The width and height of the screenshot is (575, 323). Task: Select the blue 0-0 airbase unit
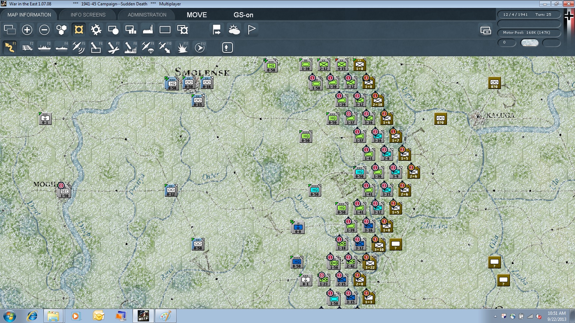[298, 227]
